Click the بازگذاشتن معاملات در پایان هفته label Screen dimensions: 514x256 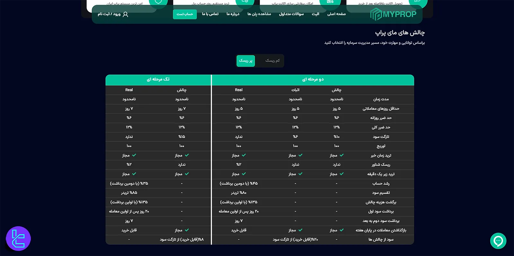point(381,230)
